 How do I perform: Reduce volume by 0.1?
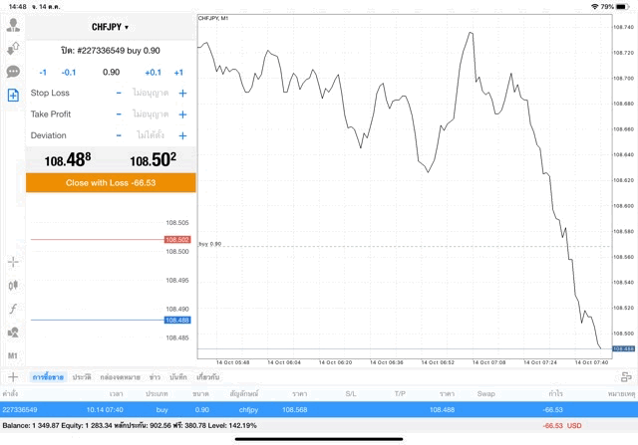69,73
